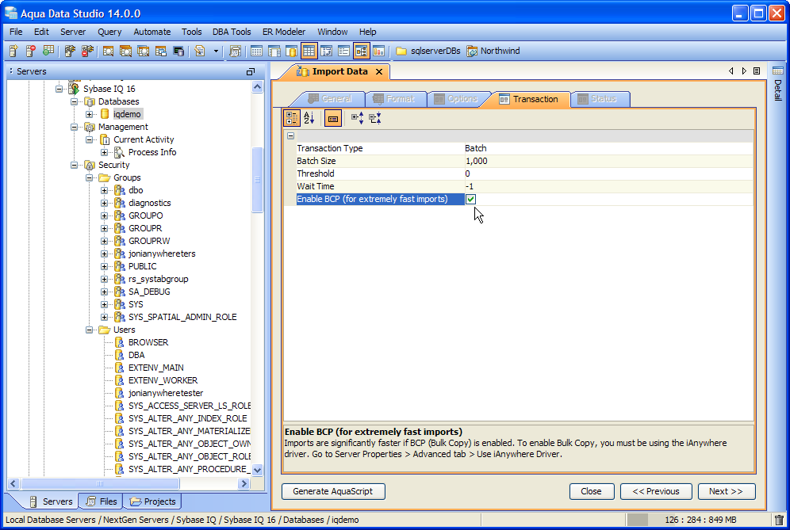This screenshot has width=790, height=530.
Task: Click the Generate AquaScript button
Action: pos(333,491)
